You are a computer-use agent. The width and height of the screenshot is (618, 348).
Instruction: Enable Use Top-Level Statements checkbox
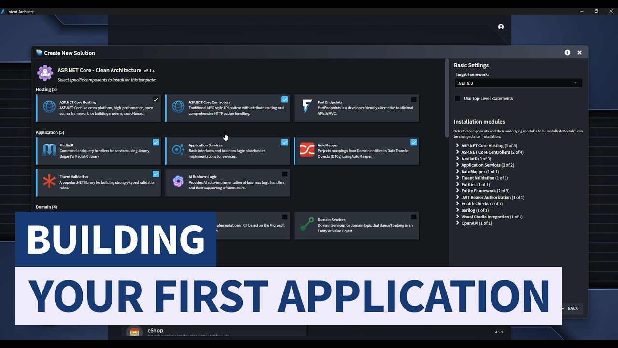tap(458, 98)
